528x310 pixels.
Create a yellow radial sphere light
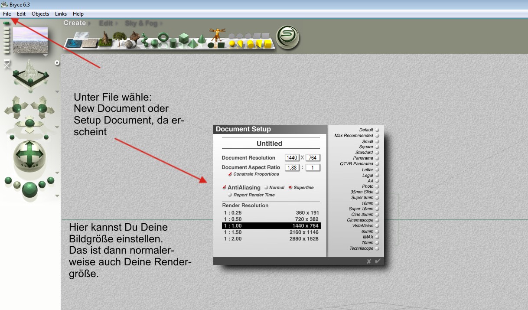(x=232, y=43)
